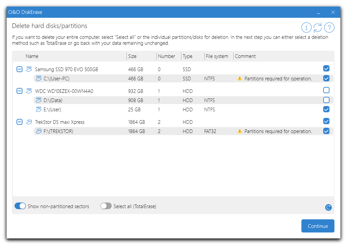The height and width of the screenshot is (245, 347).
Task: Uncheck the C:\(User-PC) partition checkbox
Action: click(x=326, y=78)
